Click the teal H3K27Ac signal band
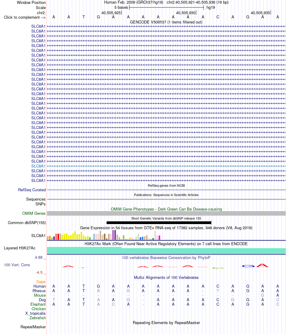Screen dimensions: 286x334 click(166, 251)
